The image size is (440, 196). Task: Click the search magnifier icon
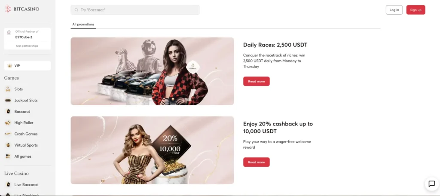pos(76,10)
